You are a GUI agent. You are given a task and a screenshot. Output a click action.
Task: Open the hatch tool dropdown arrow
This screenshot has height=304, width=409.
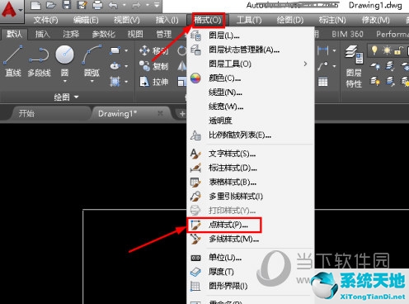tap(126, 82)
